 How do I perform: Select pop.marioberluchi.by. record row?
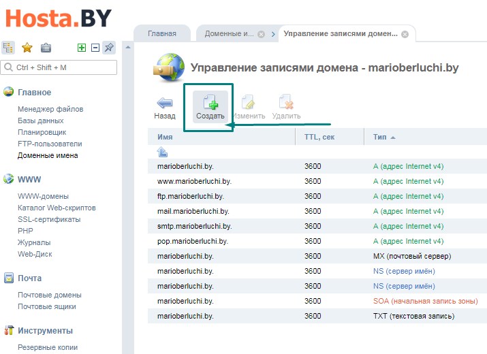pos(317,241)
